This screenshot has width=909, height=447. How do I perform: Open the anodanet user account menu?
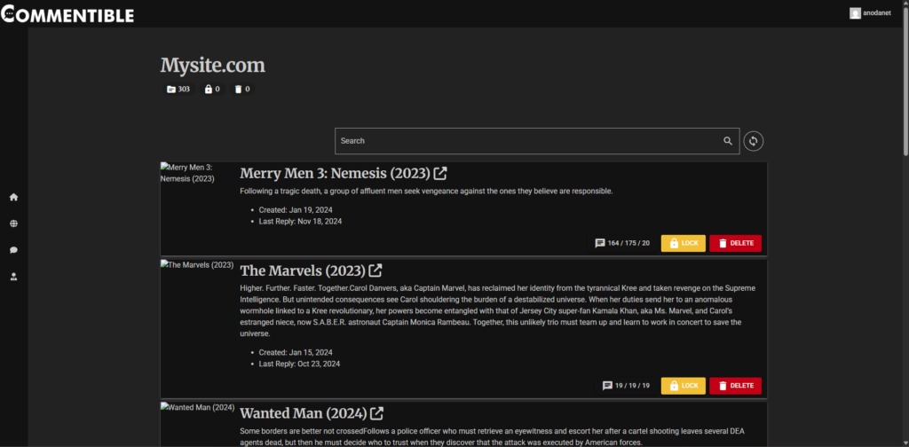click(x=873, y=13)
